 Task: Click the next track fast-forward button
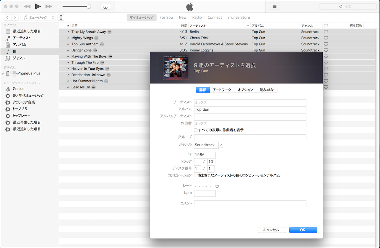[49, 6]
